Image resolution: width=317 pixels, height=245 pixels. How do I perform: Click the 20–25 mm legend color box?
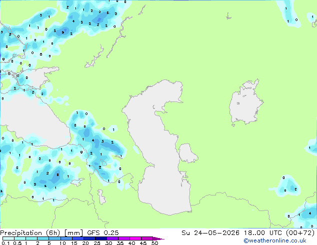[x=89, y=238]
